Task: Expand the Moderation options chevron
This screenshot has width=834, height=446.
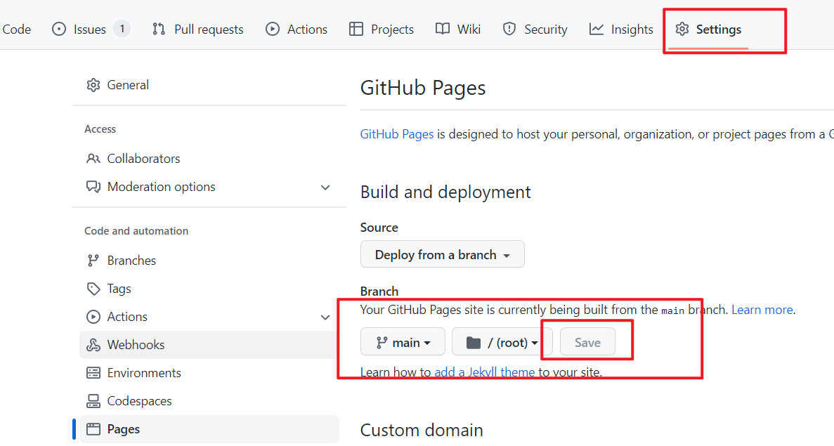Action: point(325,188)
